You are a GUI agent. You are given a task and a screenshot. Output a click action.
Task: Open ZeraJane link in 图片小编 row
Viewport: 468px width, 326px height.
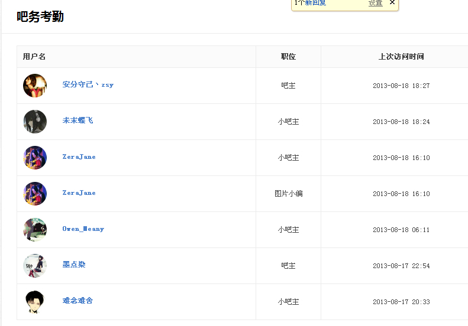tap(79, 193)
